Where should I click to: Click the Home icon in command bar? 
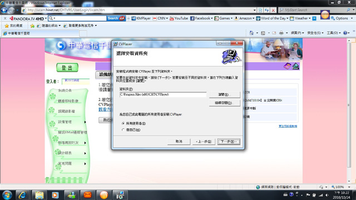[x=251, y=33]
